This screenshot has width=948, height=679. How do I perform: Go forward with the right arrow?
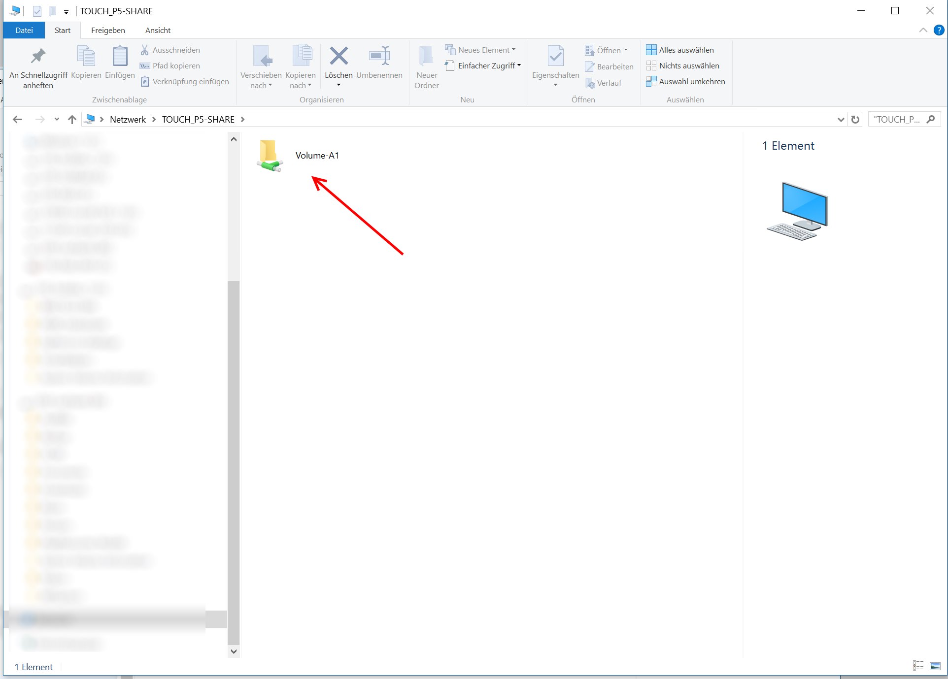tap(40, 119)
